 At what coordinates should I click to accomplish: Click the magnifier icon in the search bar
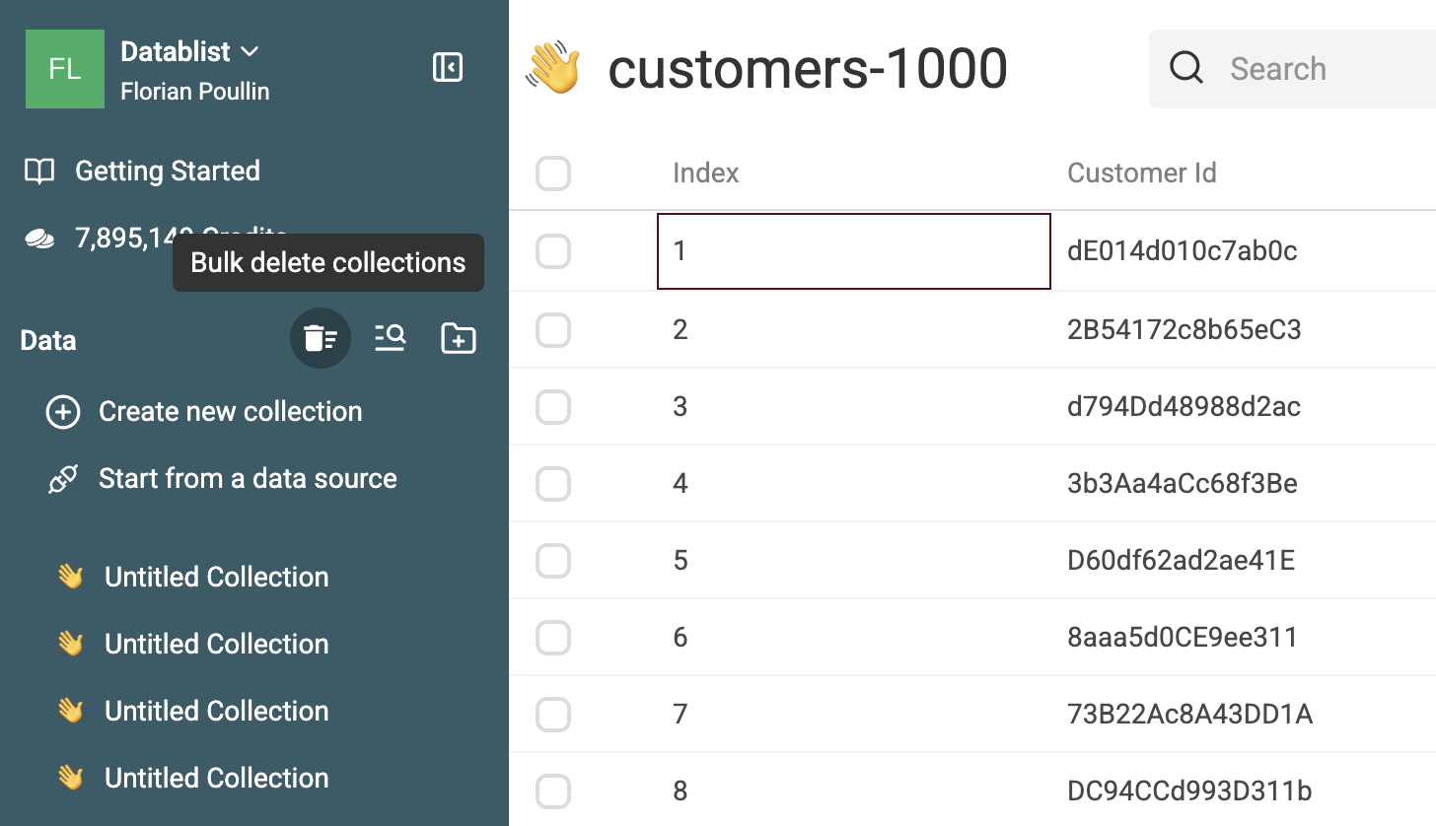[x=1185, y=69]
